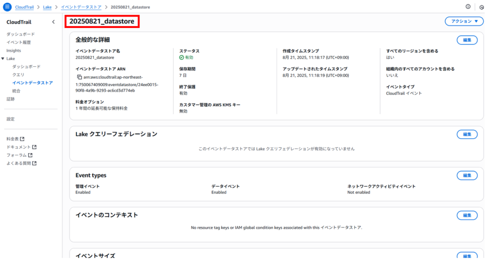Click the CloudTrail イベント type value
This screenshot has width=485, height=262.
(404, 93)
